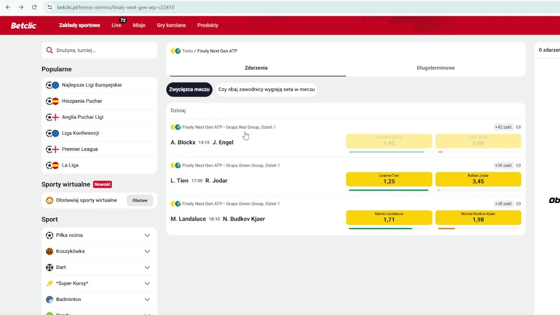This screenshot has width=560, height=315.
Task: Click Finały Next Gen ATP breadcrumb text
Action: coord(217,51)
